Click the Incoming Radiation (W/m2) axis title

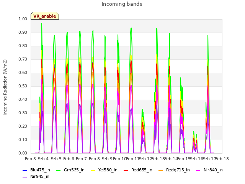pyautogui.click(x=5, y=87)
